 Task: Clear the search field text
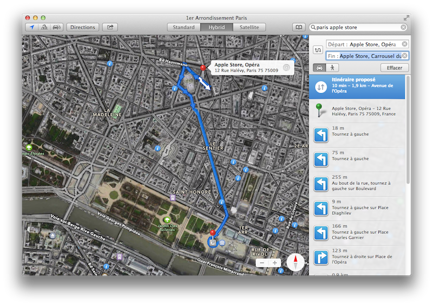coord(403,27)
